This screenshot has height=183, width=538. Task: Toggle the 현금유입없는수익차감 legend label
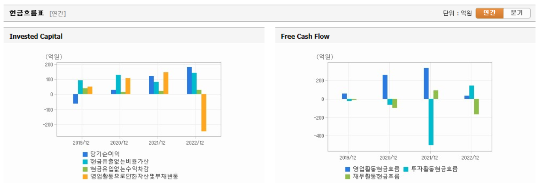(x=119, y=169)
